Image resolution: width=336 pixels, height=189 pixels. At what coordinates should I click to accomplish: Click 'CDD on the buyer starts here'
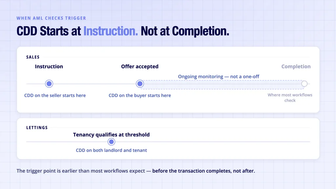click(x=140, y=95)
